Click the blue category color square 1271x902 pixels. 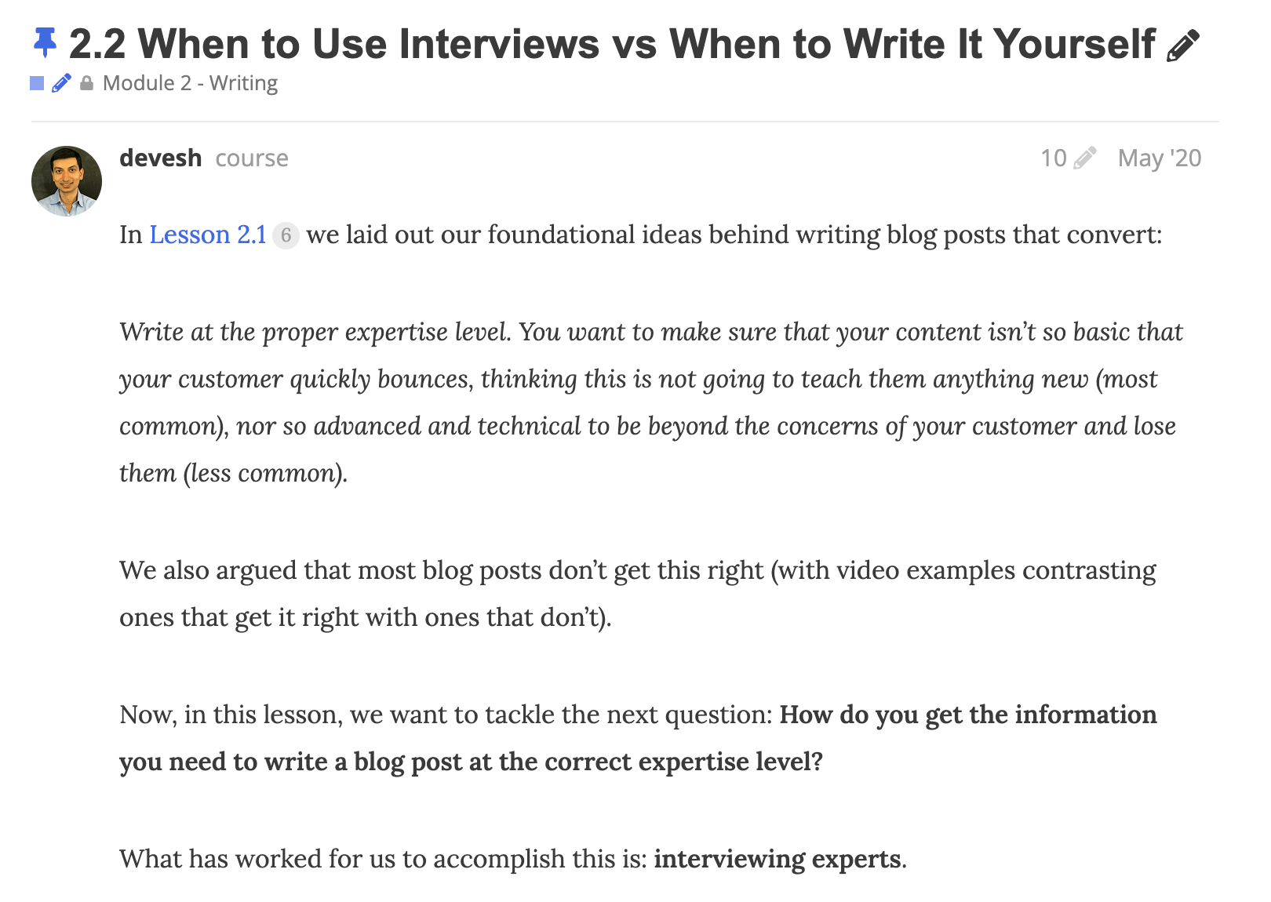click(x=37, y=83)
